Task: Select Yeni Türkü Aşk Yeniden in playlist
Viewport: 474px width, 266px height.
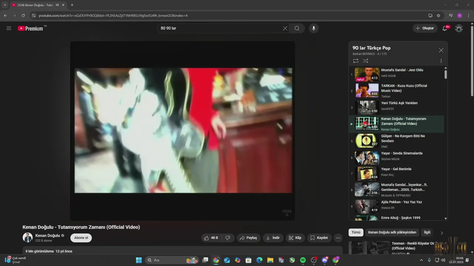Action: 396,107
